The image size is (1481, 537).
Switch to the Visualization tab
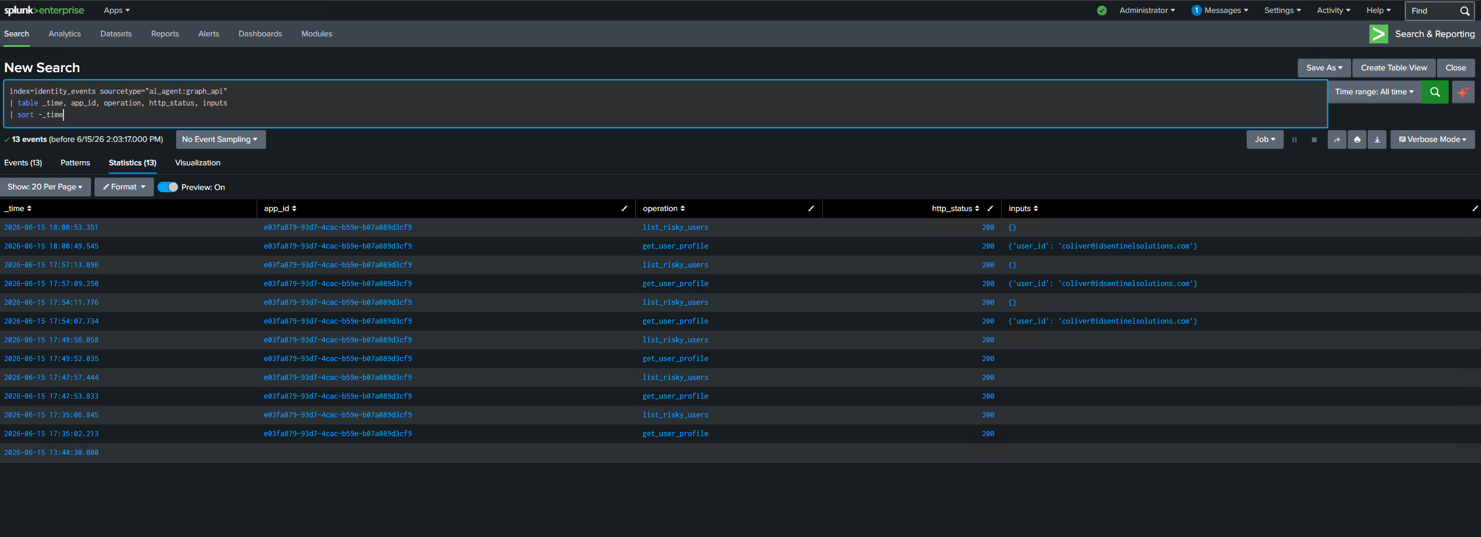[198, 163]
